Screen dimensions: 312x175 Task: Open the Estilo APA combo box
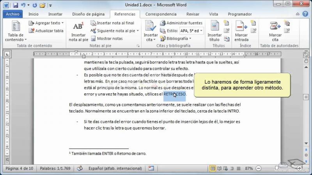pos(191,31)
